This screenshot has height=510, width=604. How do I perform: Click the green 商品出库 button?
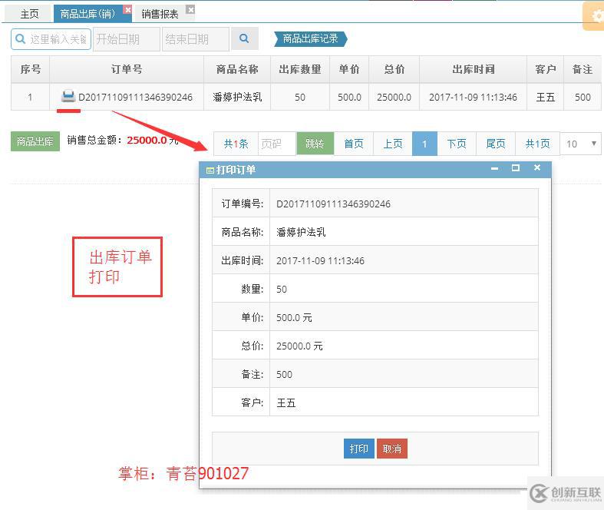coord(35,141)
